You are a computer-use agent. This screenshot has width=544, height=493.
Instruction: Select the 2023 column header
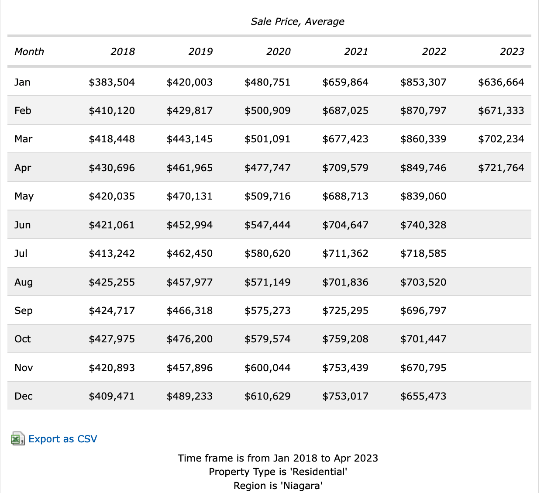click(512, 52)
